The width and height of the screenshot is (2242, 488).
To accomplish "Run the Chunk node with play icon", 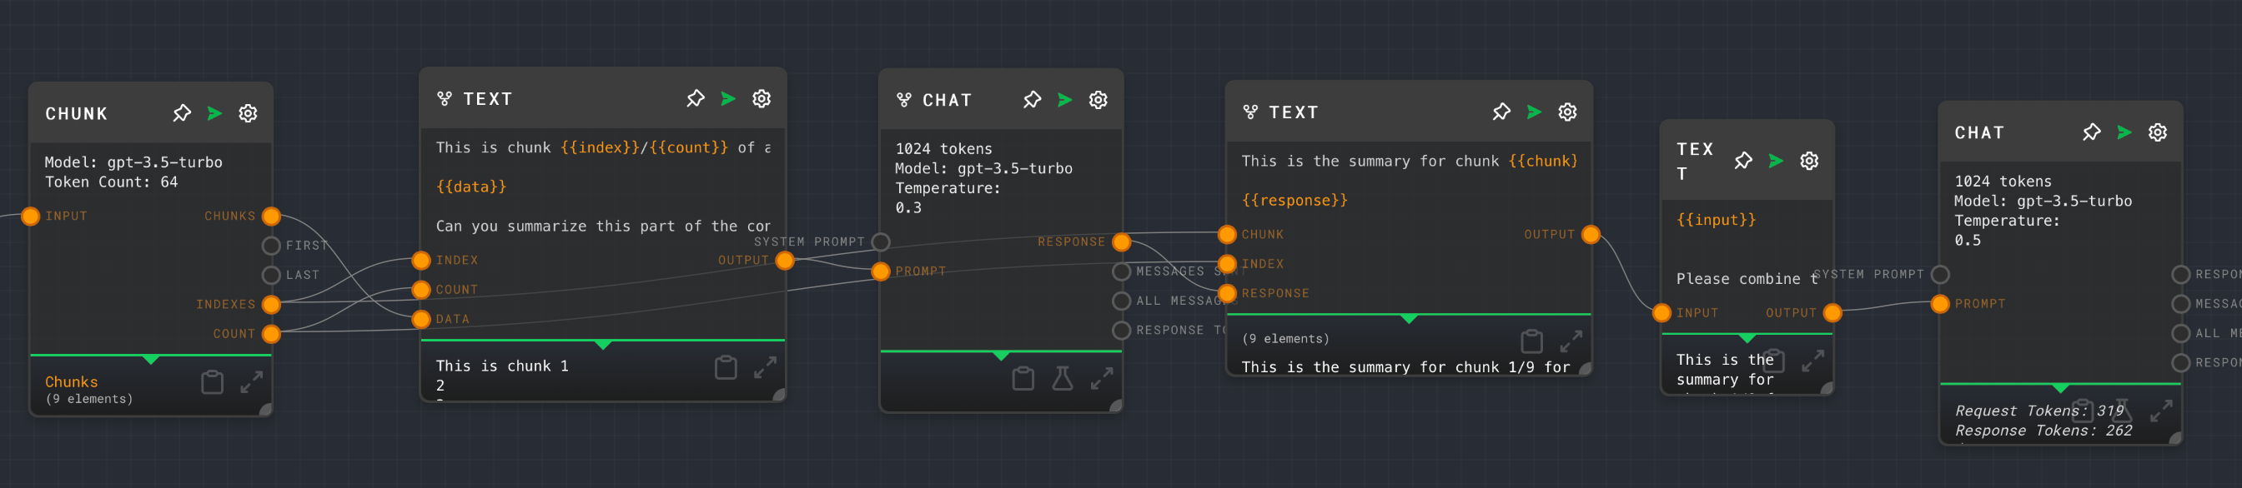I will (215, 114).
